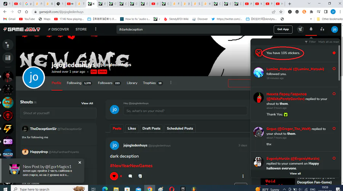This screenshot has height=191, width=343.
Task: Toggle read dot on Lumine_Matsuki notification
Action: (334, 69)
